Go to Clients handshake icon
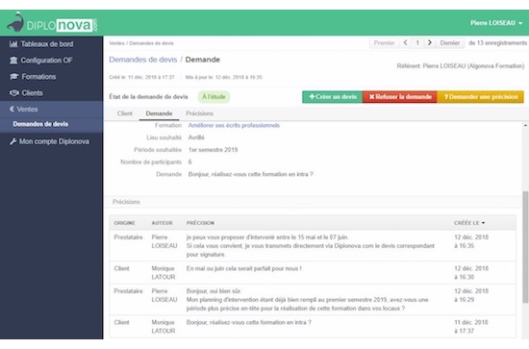This screenshot has height=349, width=529. pyautogui.click(x=14, y=92)
